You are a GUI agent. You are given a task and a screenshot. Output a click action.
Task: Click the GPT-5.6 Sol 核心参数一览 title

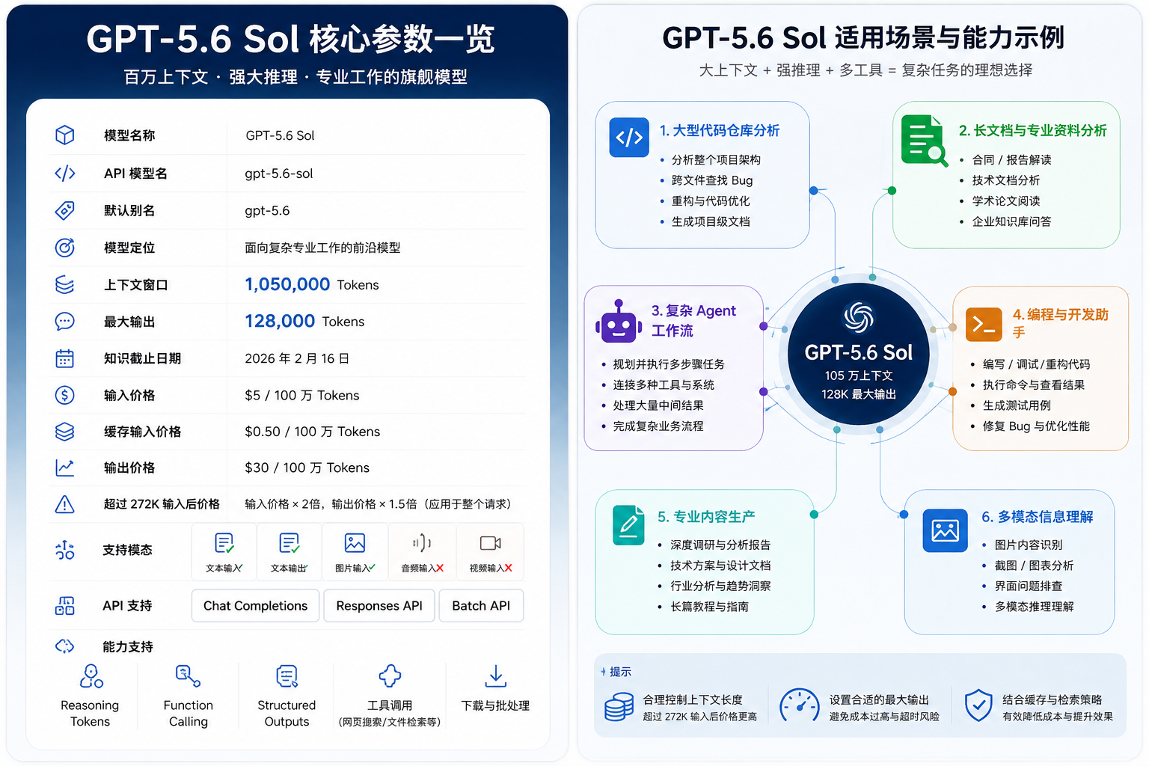pyautogui.click(x=290, y=39)
